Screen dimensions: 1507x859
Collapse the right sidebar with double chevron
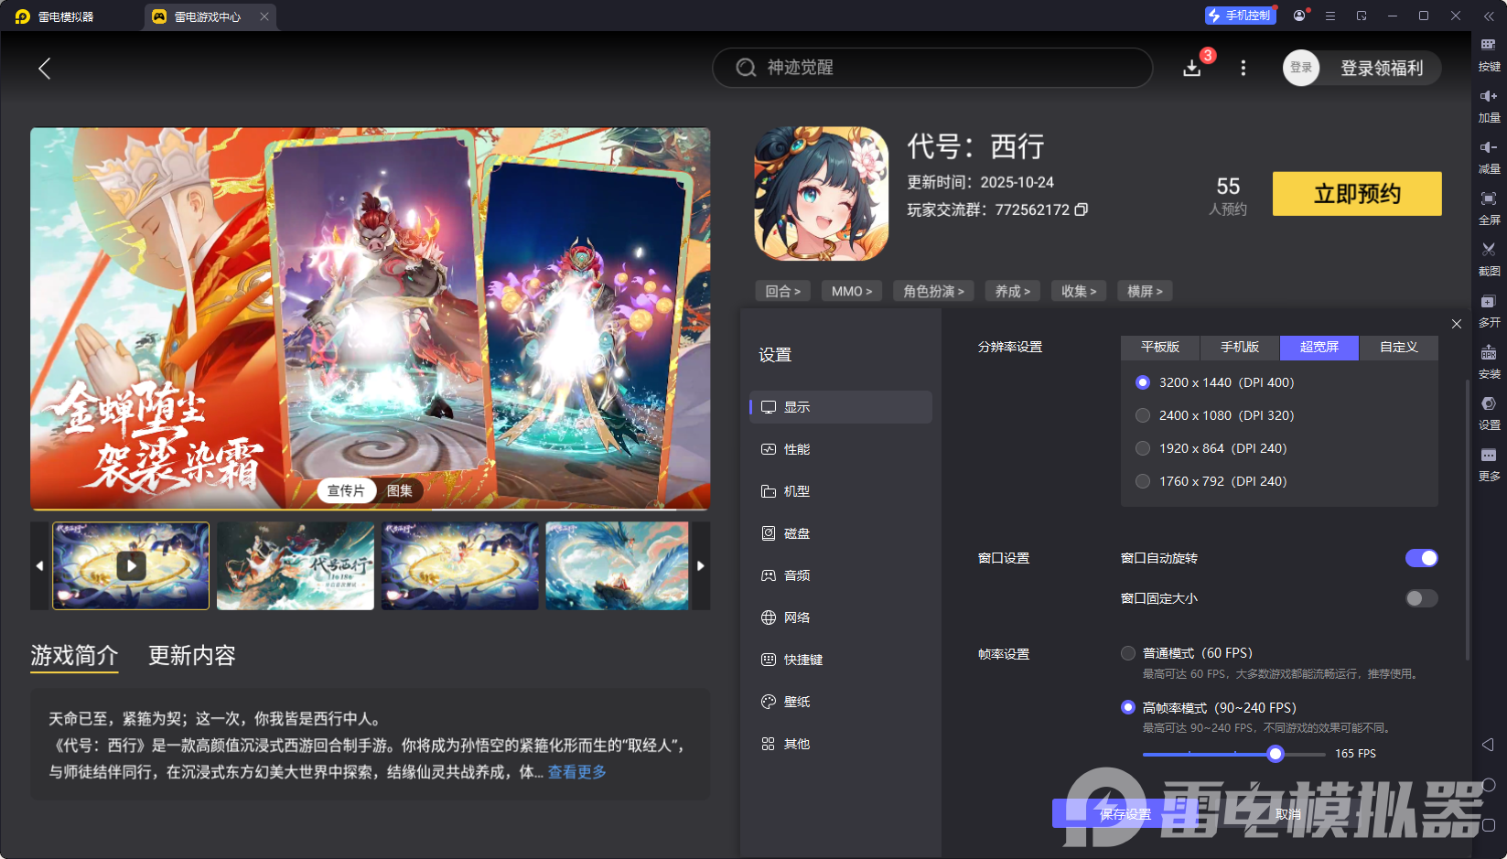1489,16
